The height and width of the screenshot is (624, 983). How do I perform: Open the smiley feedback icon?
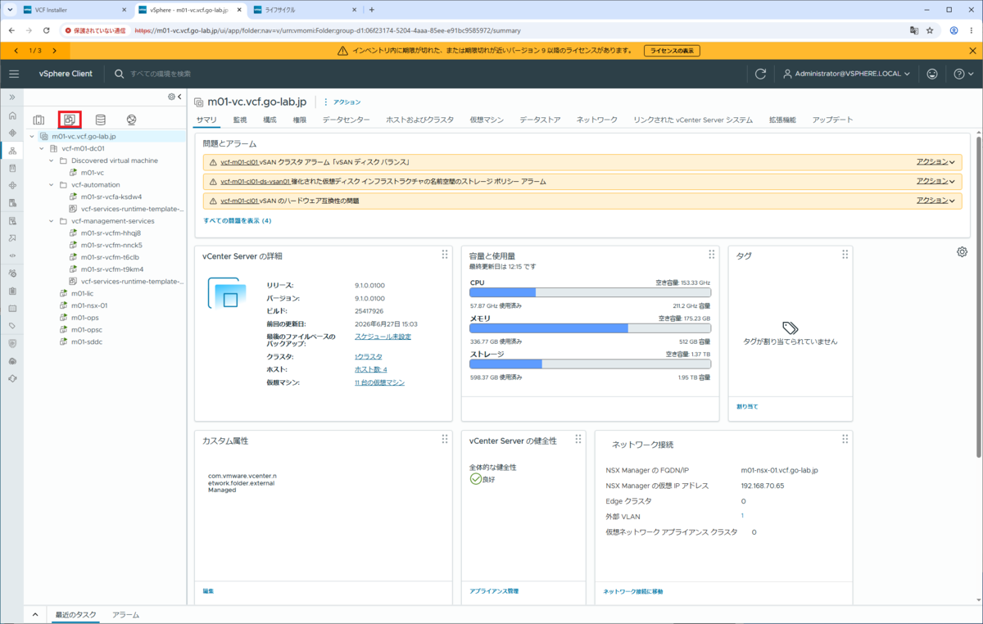932,74
